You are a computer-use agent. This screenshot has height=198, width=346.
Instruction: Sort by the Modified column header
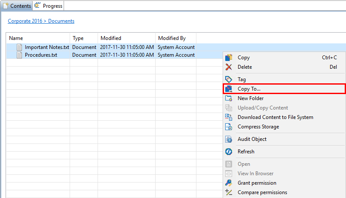point(111,38)
